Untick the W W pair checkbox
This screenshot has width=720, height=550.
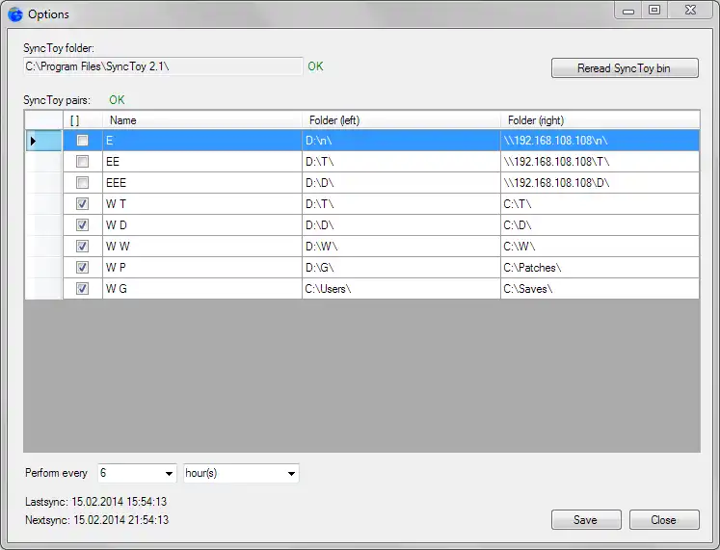tap(82, 247)
